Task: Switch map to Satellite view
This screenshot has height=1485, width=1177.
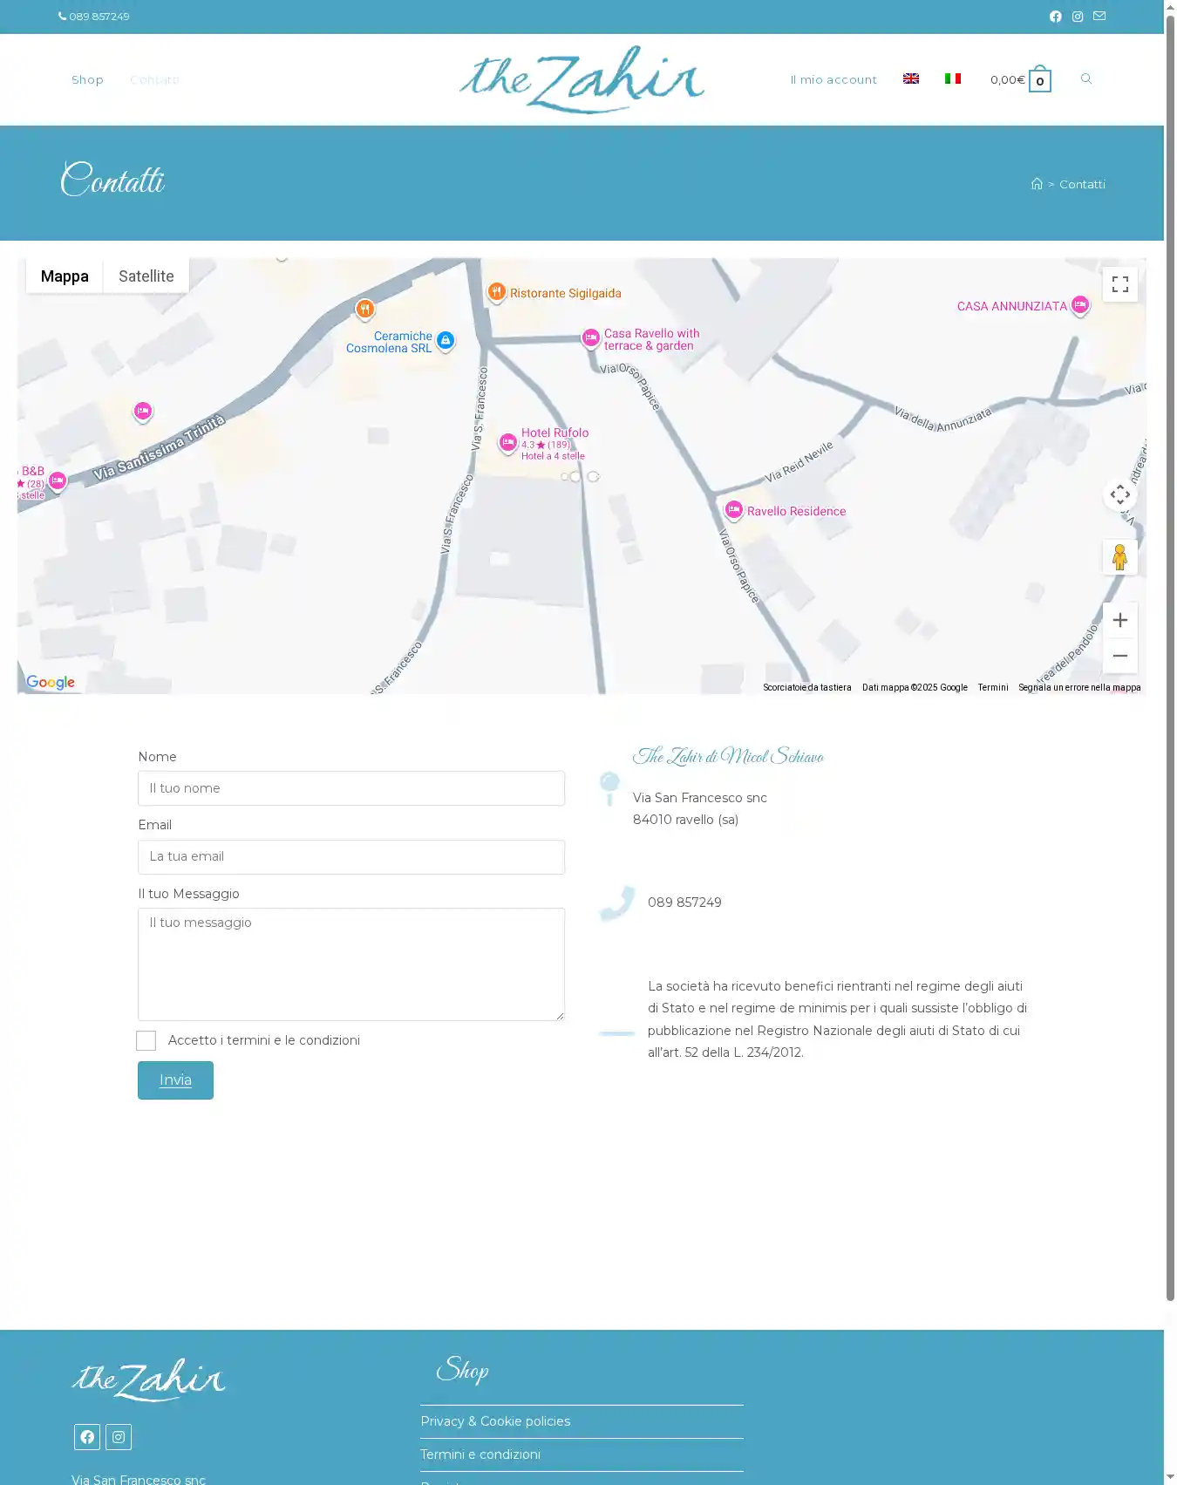Action: point(146,276)
